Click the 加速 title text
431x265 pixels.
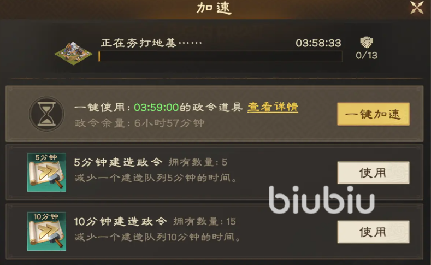214,8
